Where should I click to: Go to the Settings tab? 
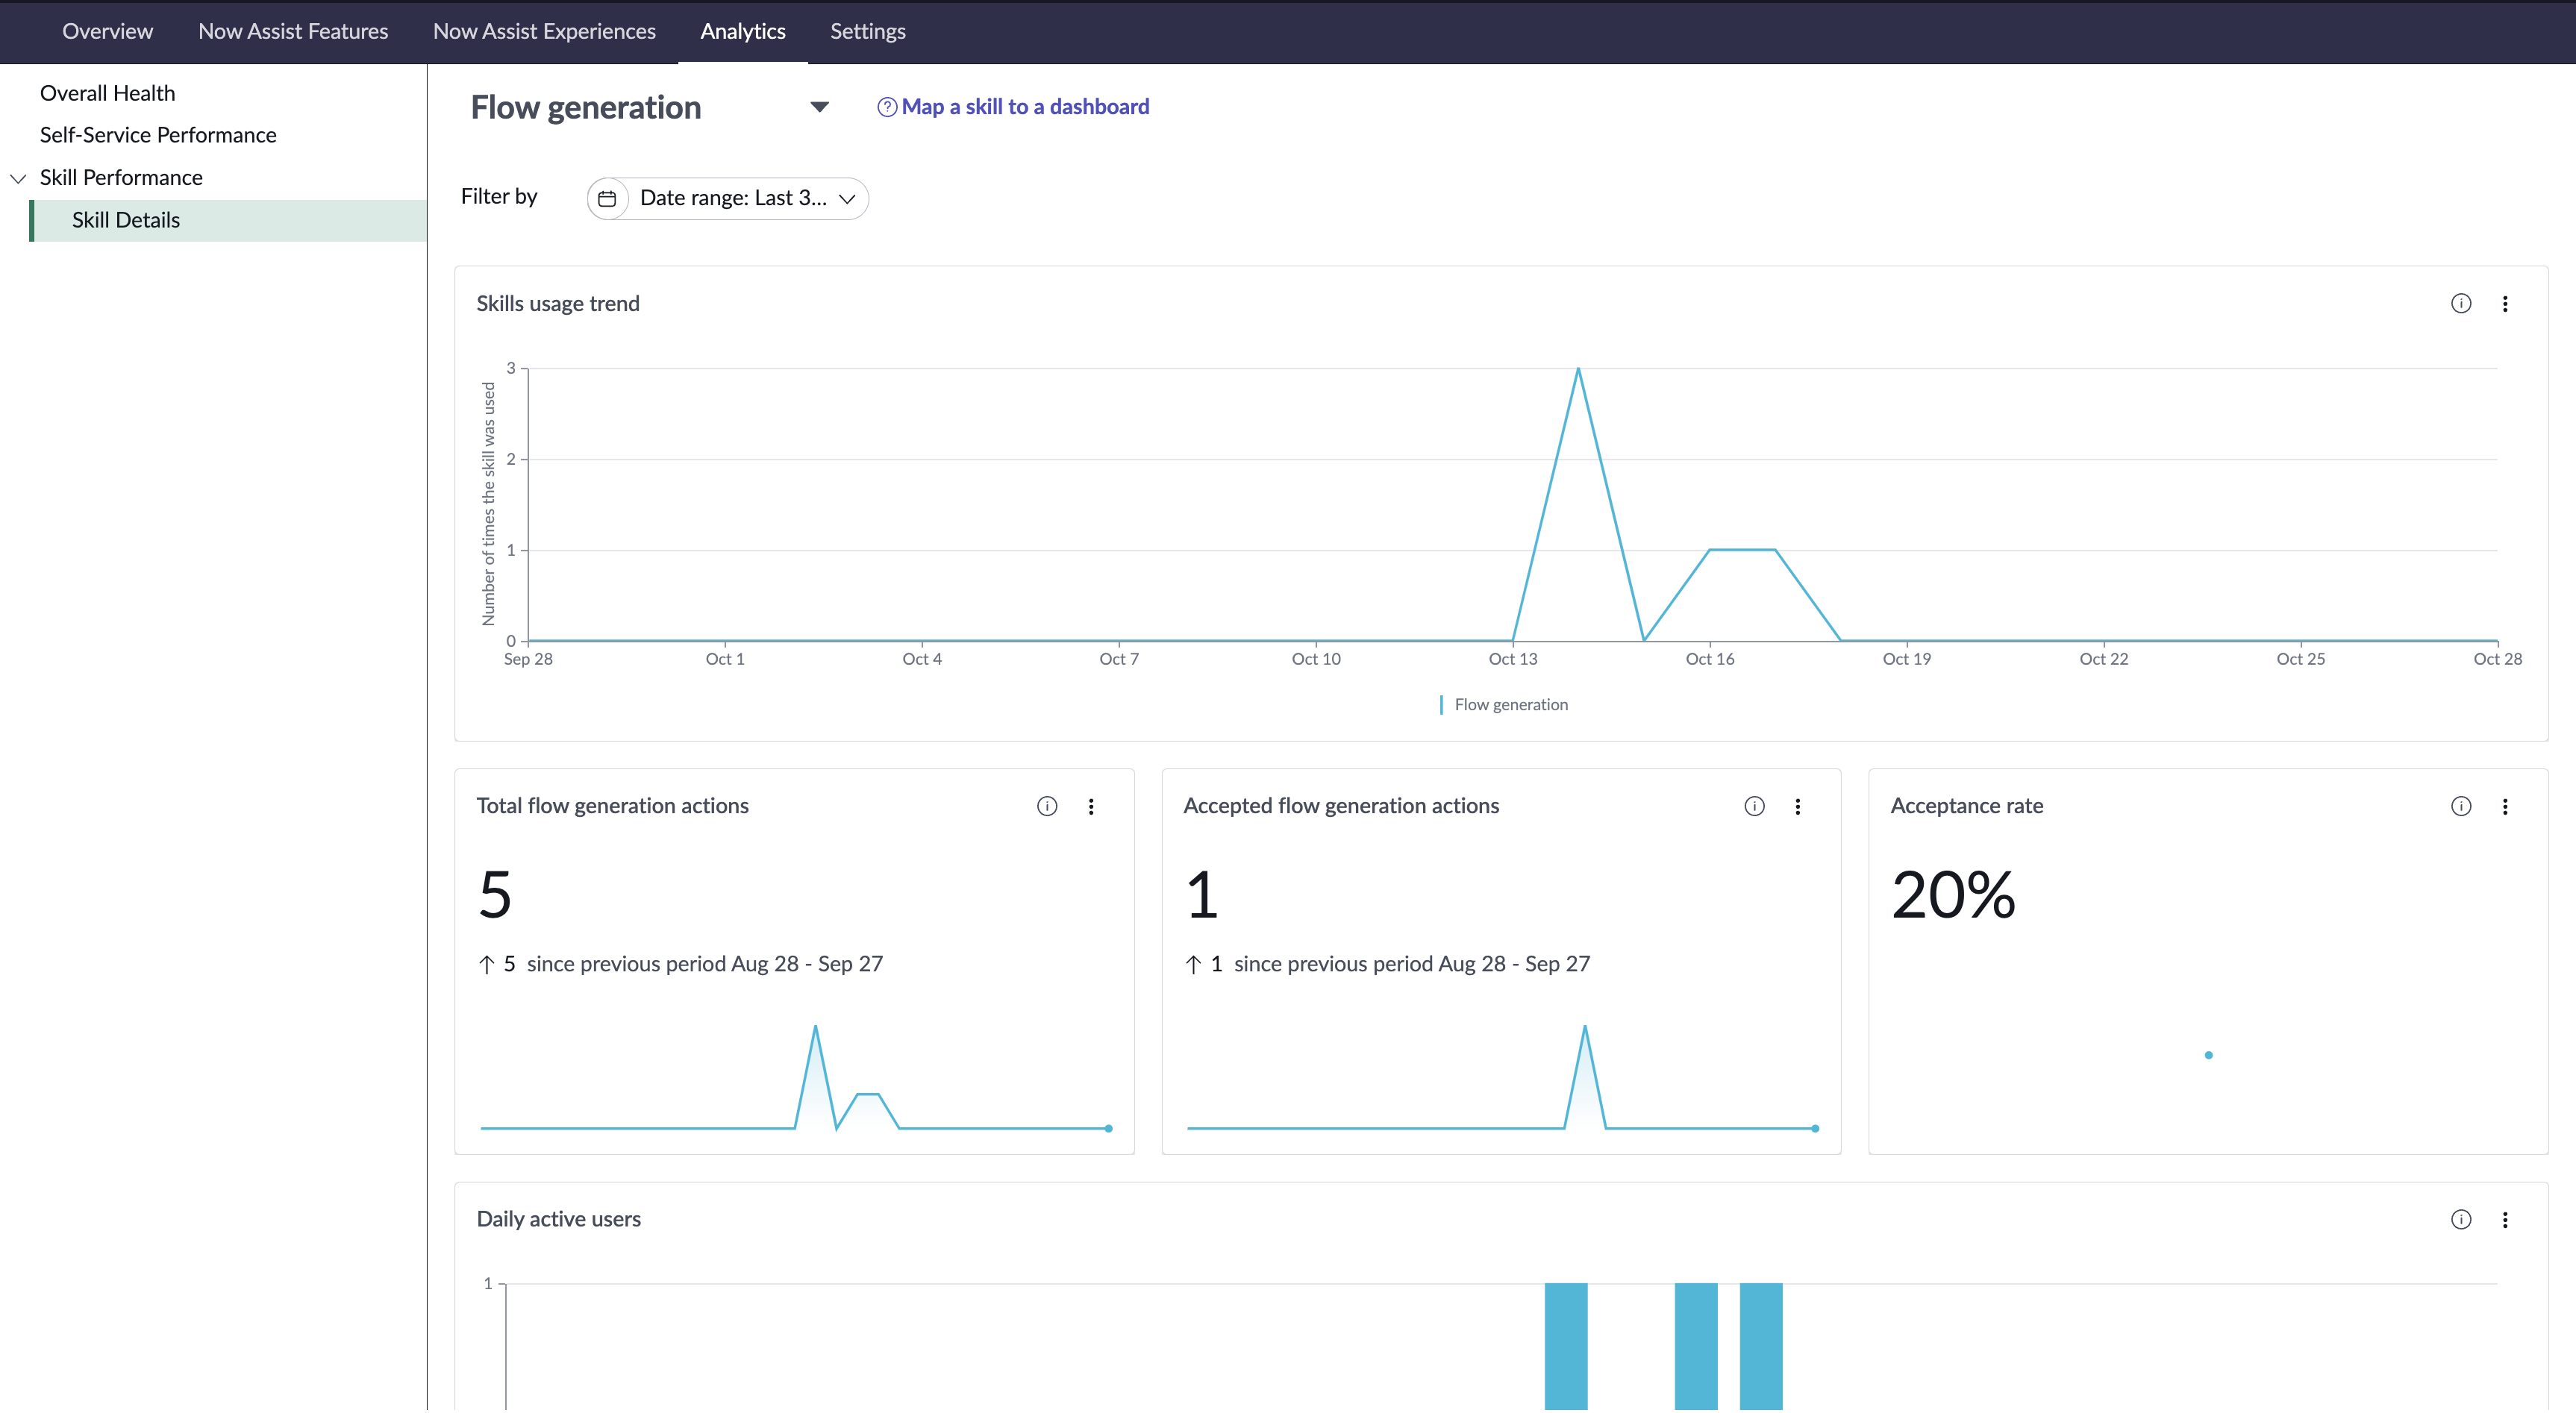pyautogui.click(x=868, y=31)
